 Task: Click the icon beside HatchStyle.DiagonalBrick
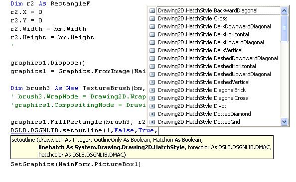click(x=152, y=90)
